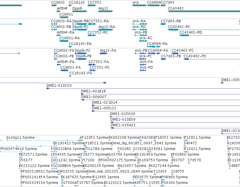240x187 pixels.
Task: Click BAC clone DME1-021D14
Action: 104,103
